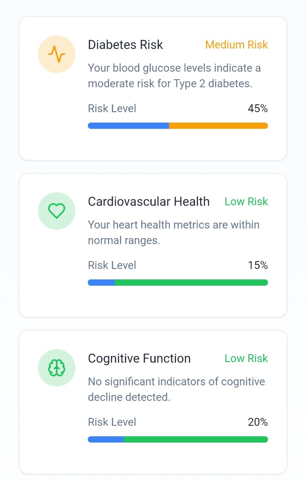Viewport: 306px width, 482px height.
Task: Click the heart health metrics description
Action: click(x=174, y=233)
